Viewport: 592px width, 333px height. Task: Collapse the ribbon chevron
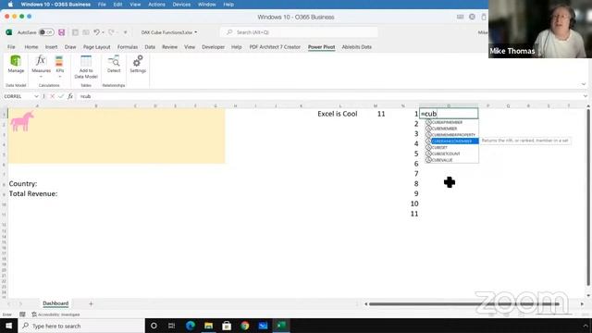point(584,84)
